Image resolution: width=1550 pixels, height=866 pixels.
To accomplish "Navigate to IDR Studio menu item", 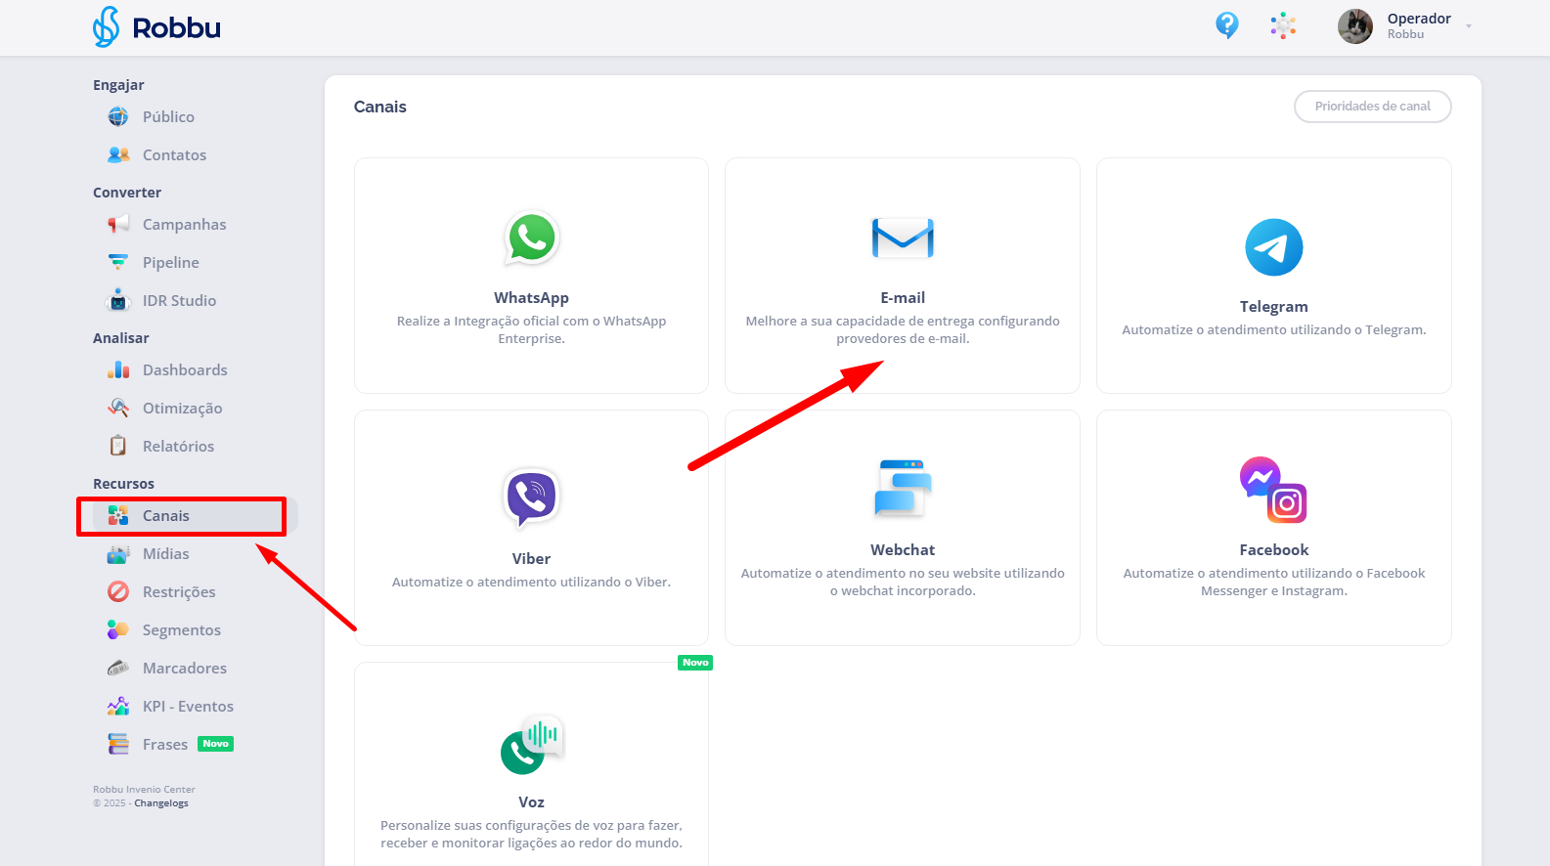I will [179, 301].
